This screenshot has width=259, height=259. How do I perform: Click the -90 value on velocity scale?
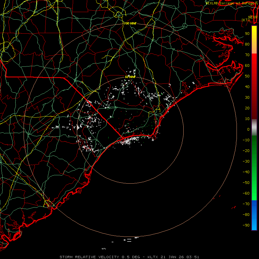click(246, 225)
